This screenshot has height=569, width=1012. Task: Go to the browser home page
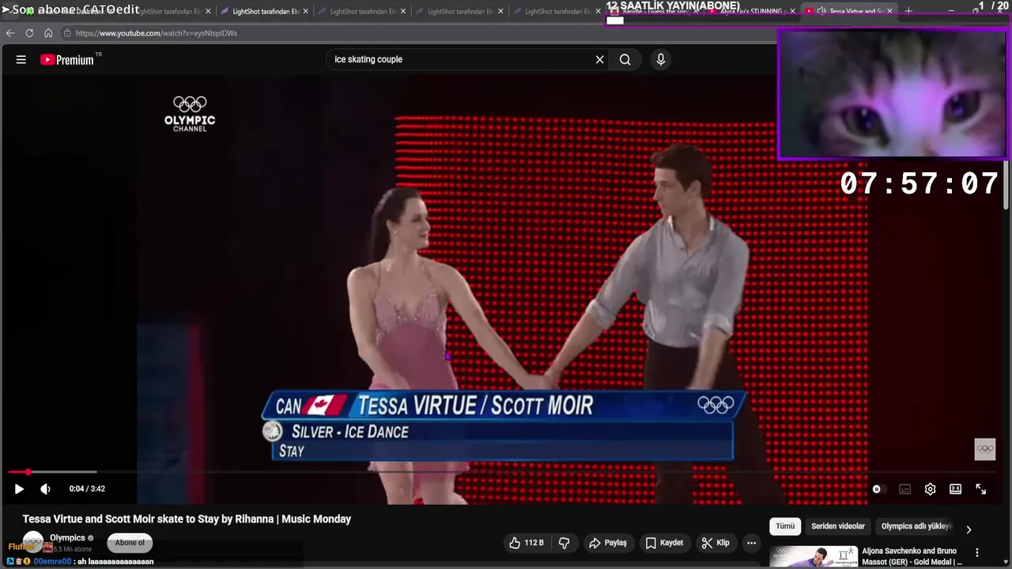(48, 33)
